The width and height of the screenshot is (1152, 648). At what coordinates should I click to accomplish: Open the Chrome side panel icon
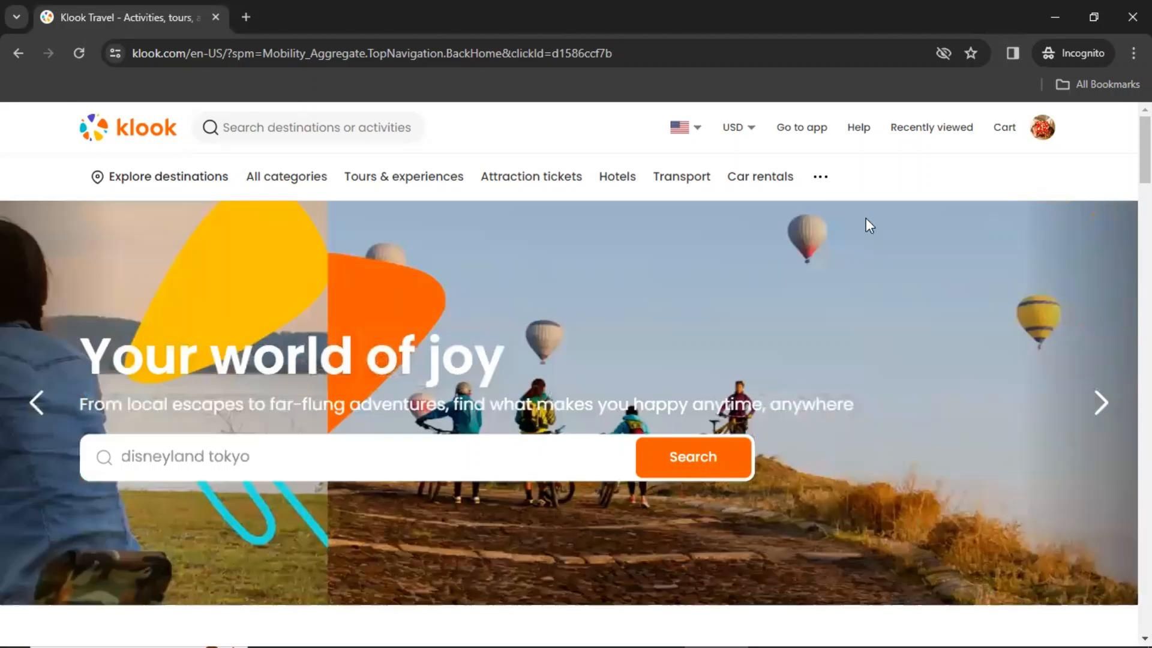pyautogui.click(x=1013, y=53)
